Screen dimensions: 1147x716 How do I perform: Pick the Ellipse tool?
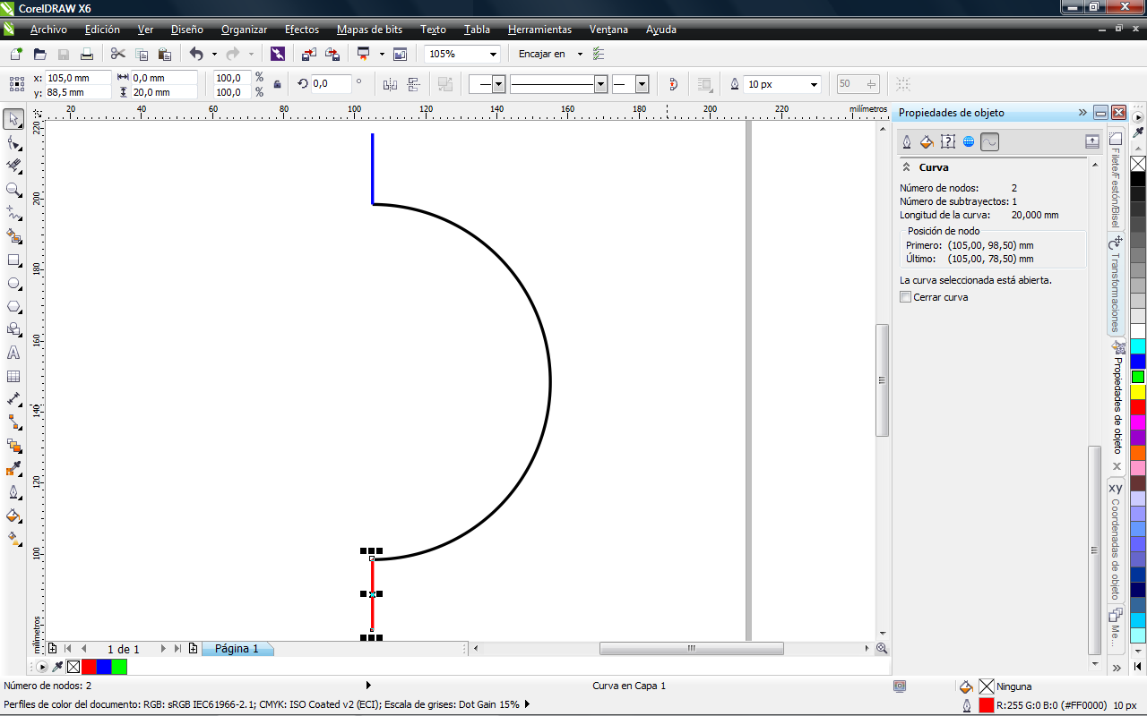click(x=13, y=284)
